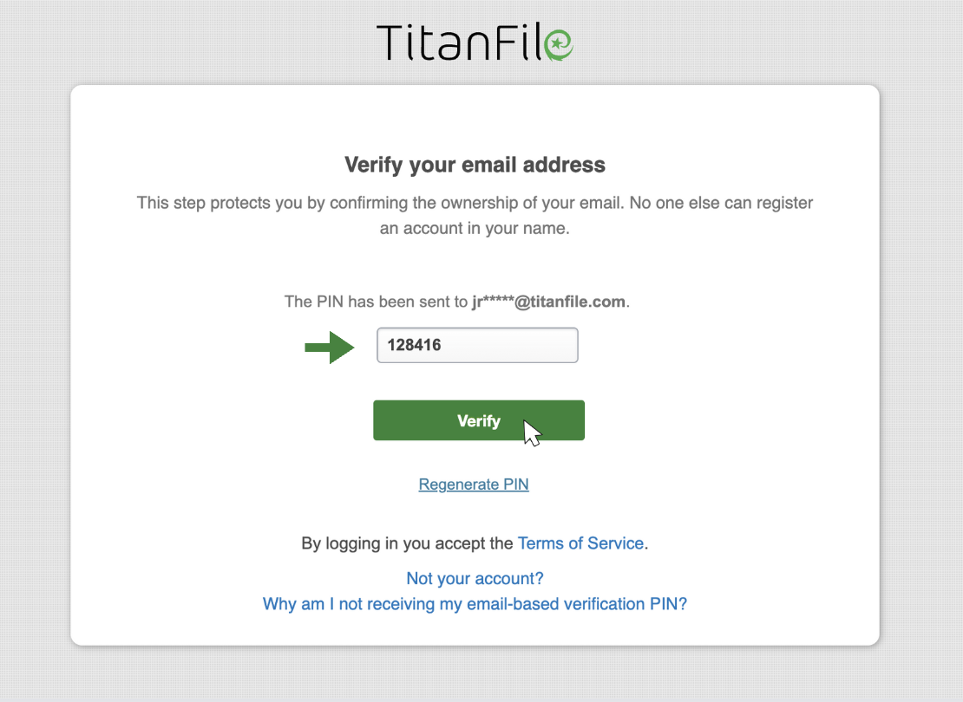Request a new PIN via Regenerate PIN
The image size is (963, 702).
point(474,484)
